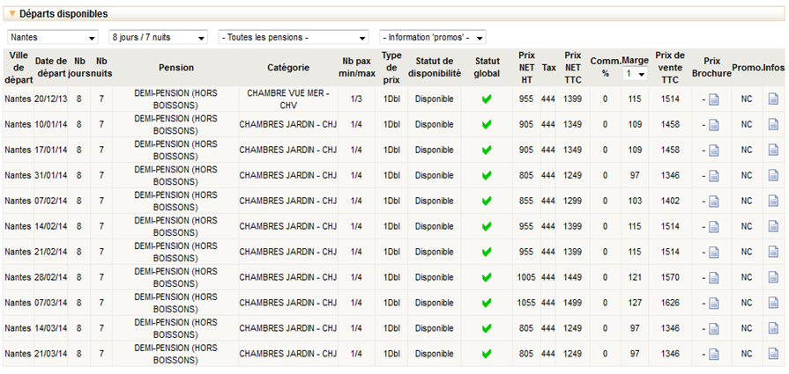Click green status checkmark for 21/02/14 departure
Viewport: 789px width, 374px height.
(x=487, y=253)
